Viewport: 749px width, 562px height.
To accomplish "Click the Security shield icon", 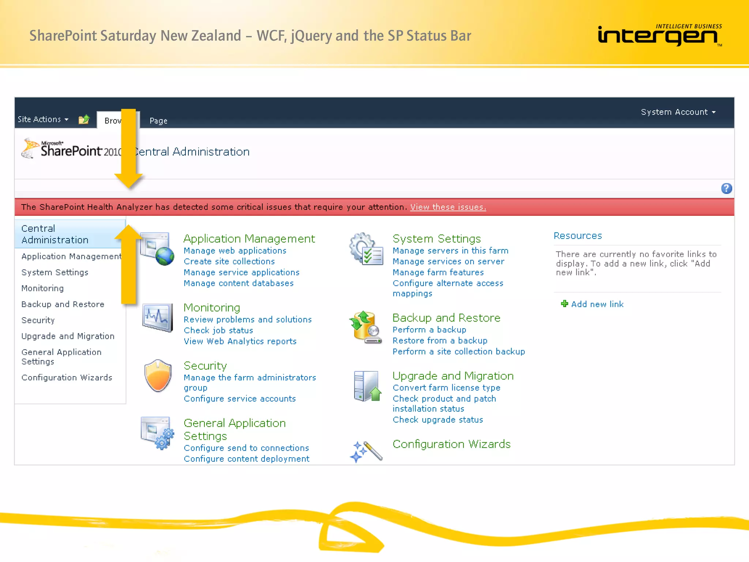I will [158, 375].
